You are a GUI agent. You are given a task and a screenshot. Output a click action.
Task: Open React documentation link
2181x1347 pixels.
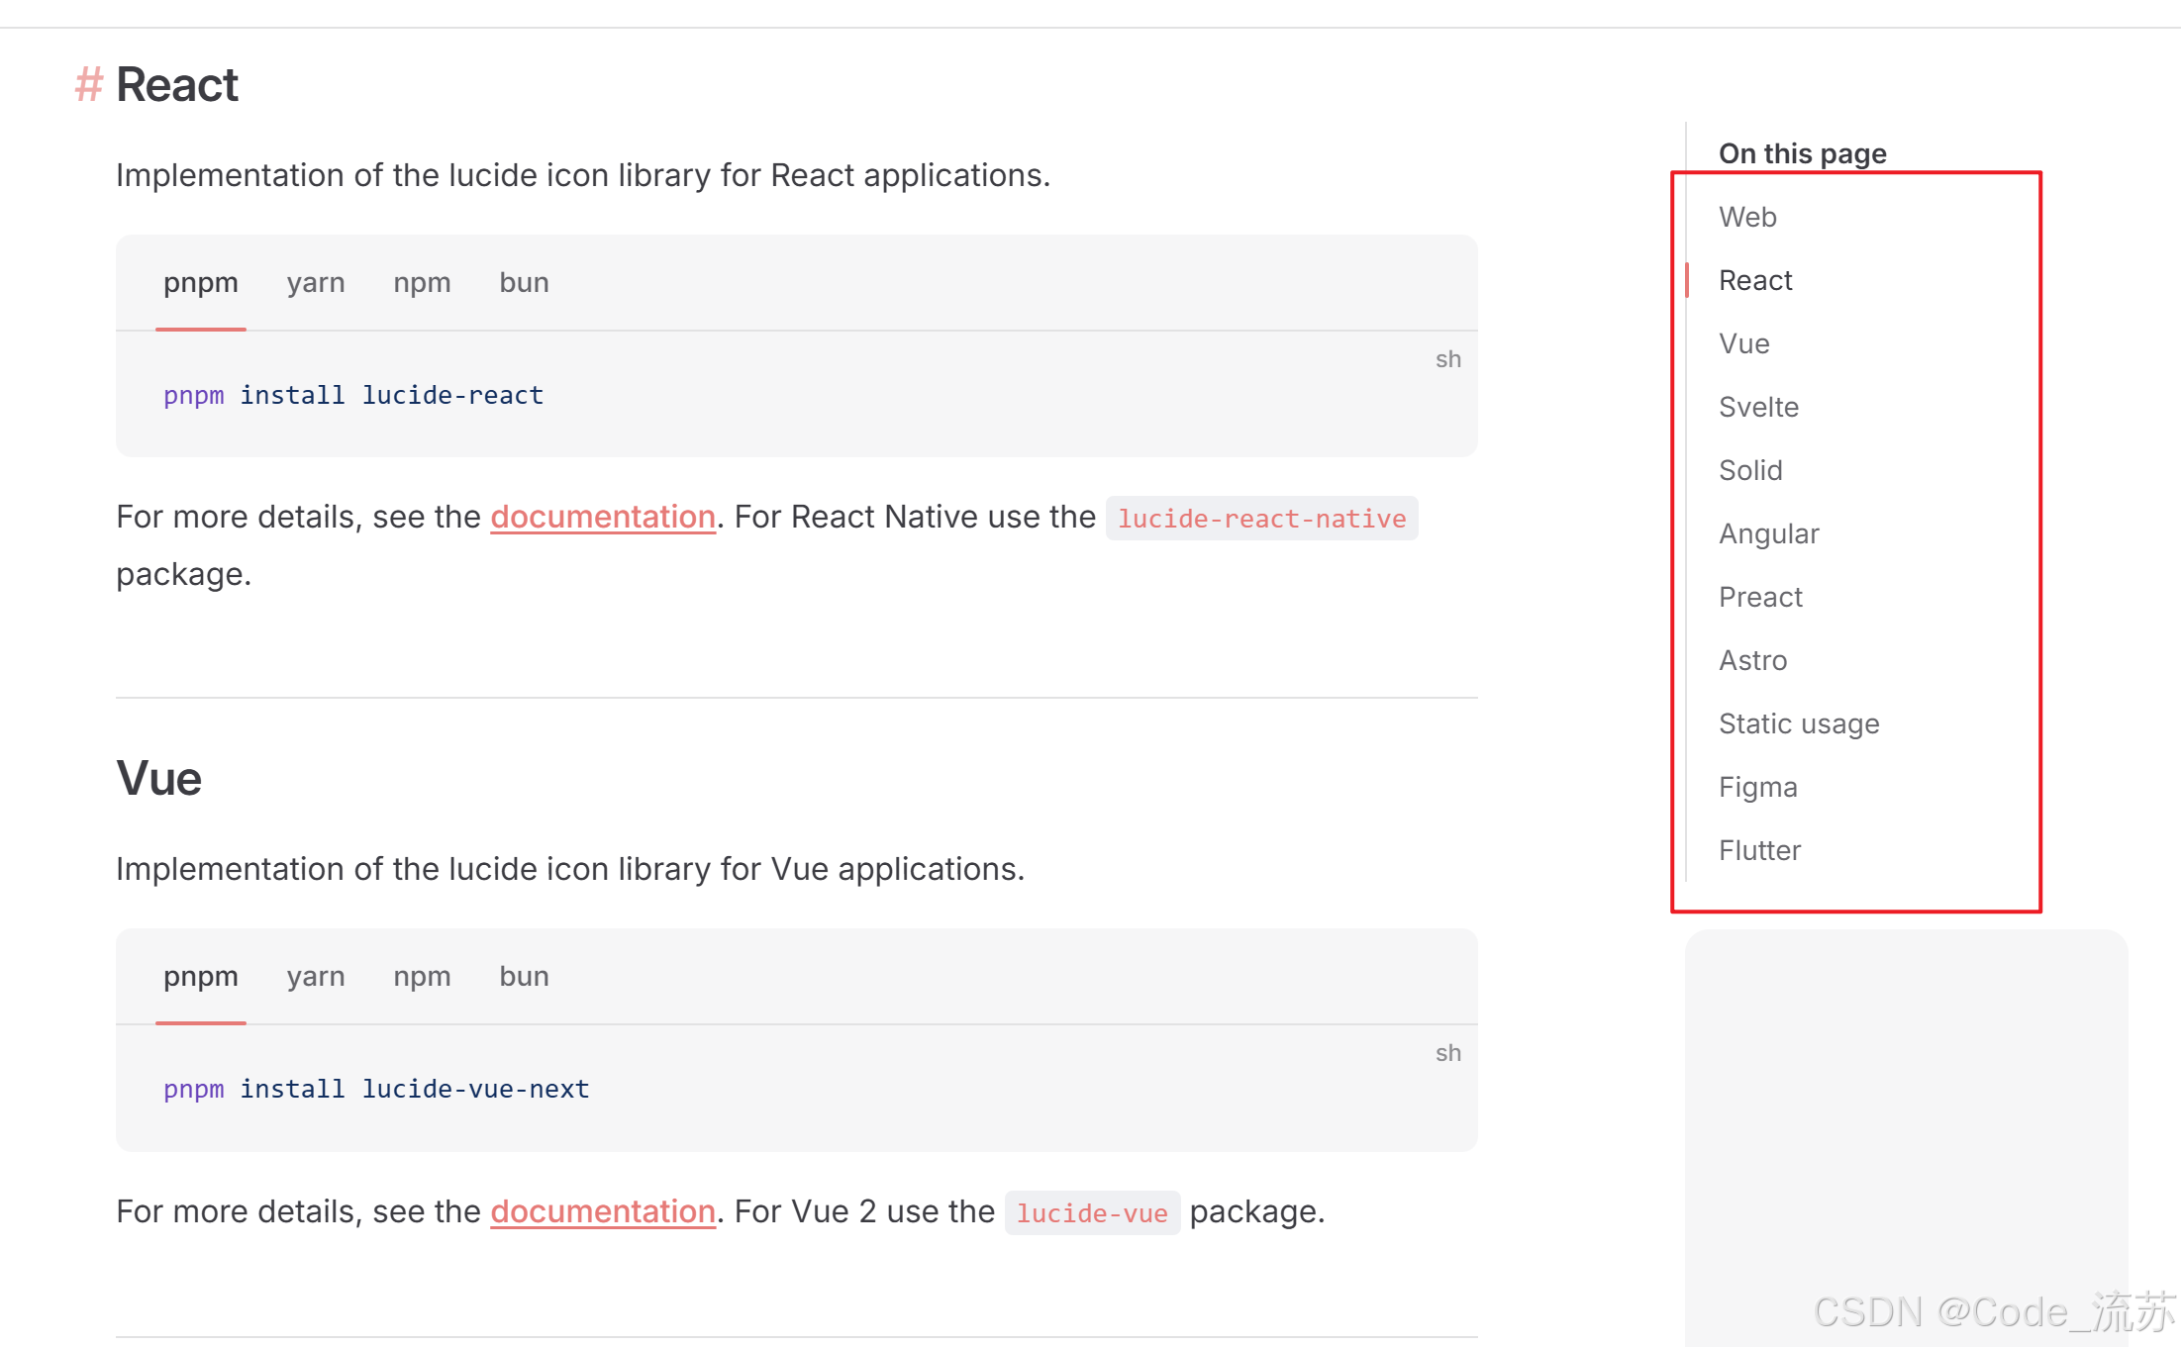(x=603, y=518)
